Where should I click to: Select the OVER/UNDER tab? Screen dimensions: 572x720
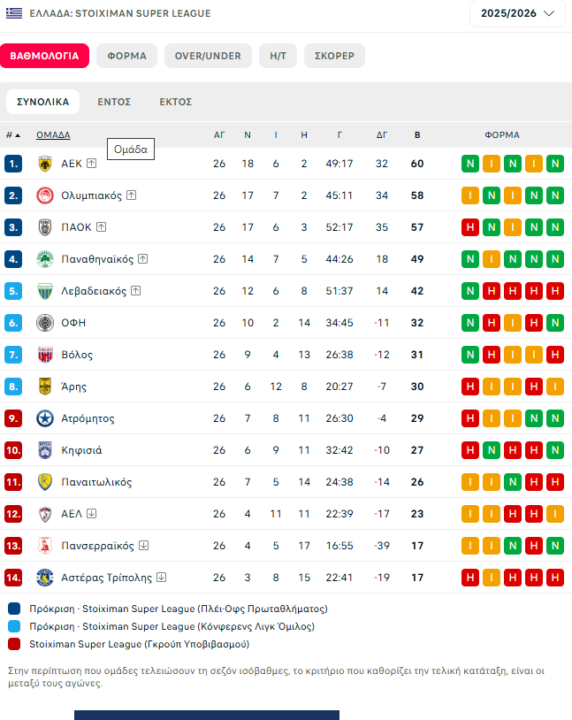208,56
